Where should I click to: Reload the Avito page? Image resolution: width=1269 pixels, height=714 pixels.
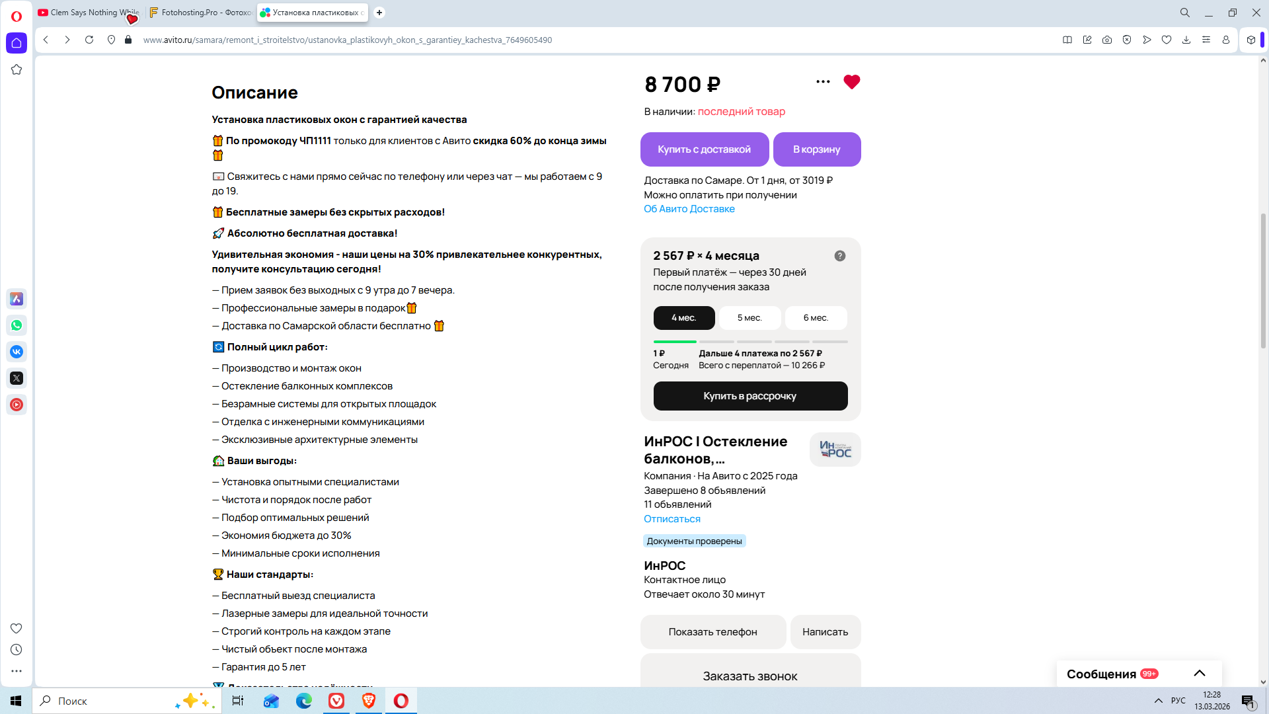[x=89, y=40]
